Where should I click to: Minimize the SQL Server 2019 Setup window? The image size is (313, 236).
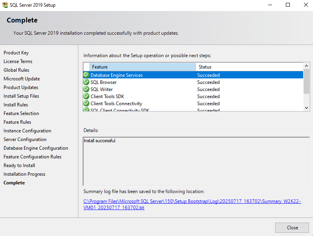(x=270, y=5)
